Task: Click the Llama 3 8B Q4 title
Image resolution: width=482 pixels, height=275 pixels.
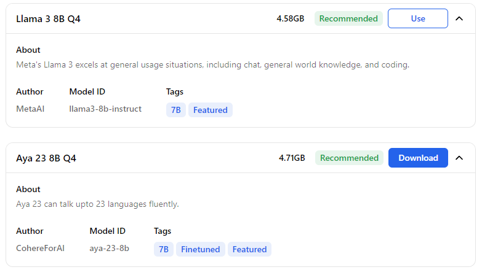Action: point(48,19)
